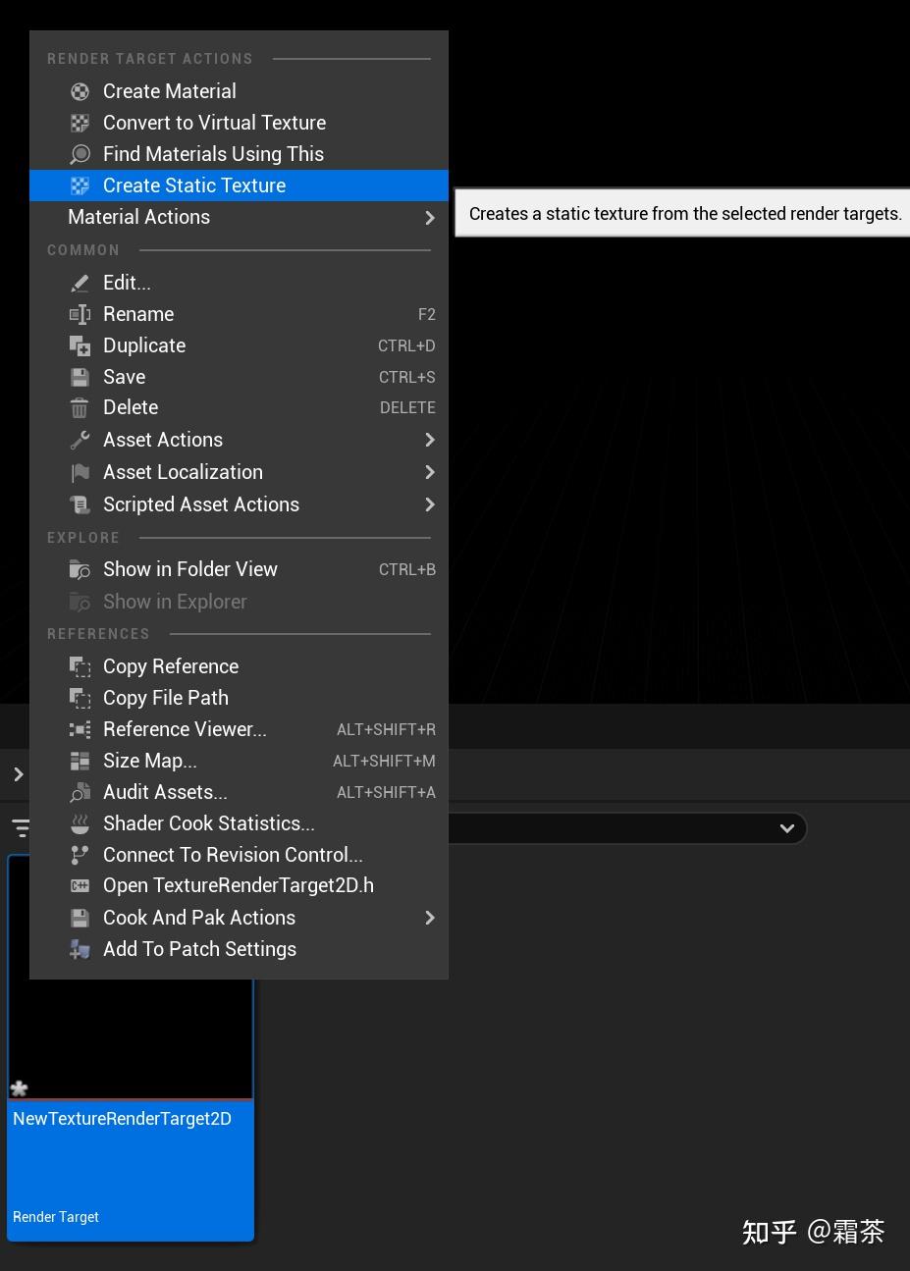Image resolution: width=910 pixels, height=1271 pixels.
Task: Open the Content Browser filter icon
Action: [x=22, y=827]
